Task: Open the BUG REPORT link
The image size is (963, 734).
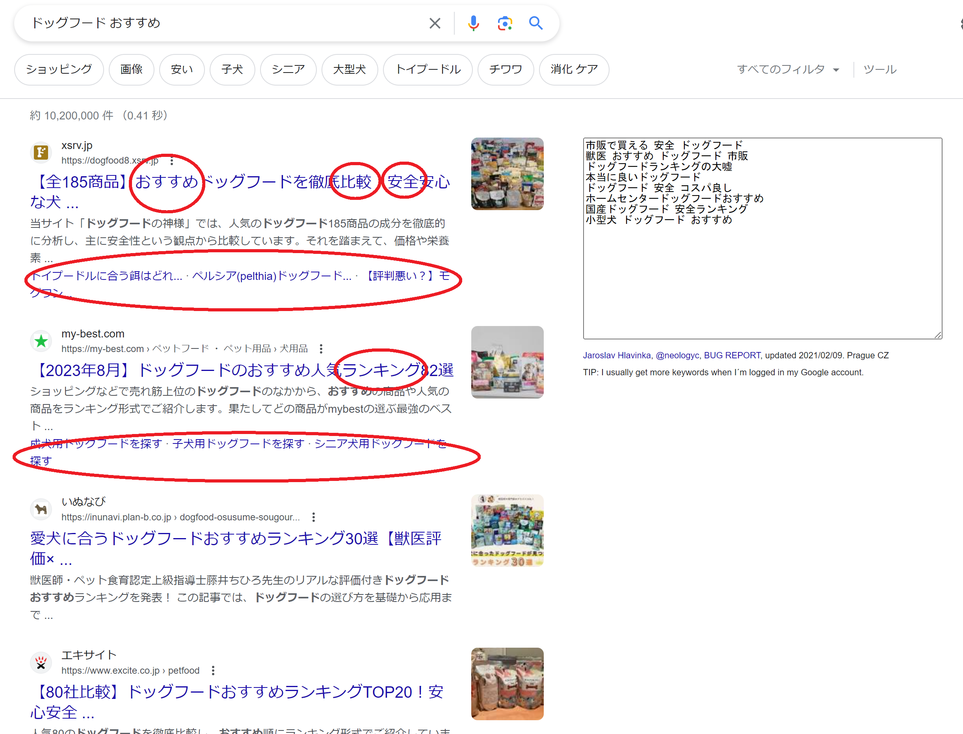Action: pyautogui.click(x=732, y=355)
